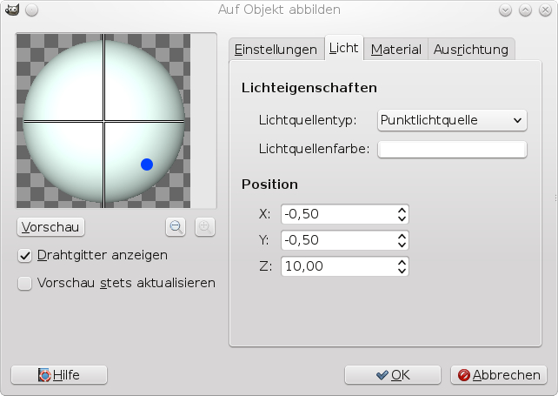Click the blue light source dot in preview
This screenshot has width=558, height=396.
[147, 164]
